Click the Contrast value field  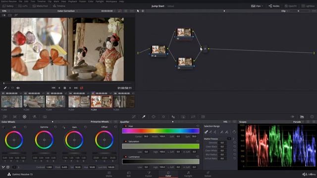tap(49, 167)
